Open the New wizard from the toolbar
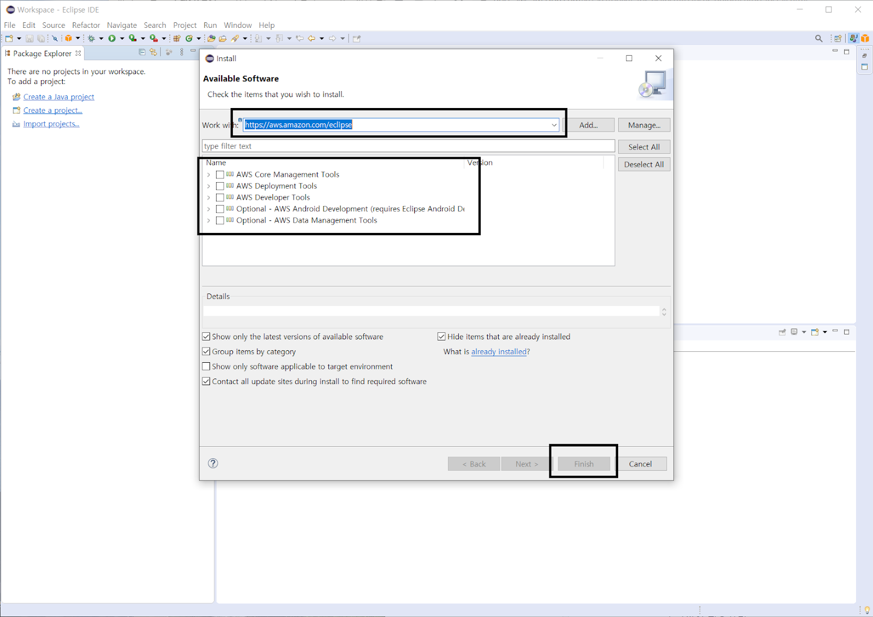This screenshot has width=873, height=617. point(9,38)
